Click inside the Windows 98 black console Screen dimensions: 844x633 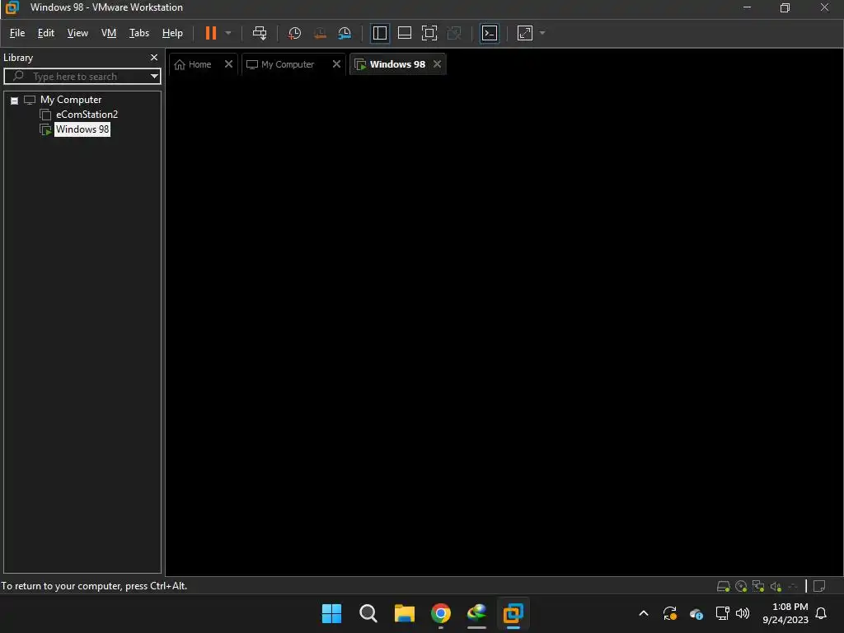coord(504,326)
